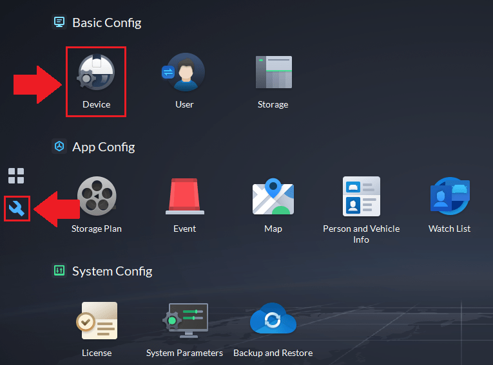Click the App Config heading text
This screenshot has width=493, height=365.
click(x=103, y=147)
